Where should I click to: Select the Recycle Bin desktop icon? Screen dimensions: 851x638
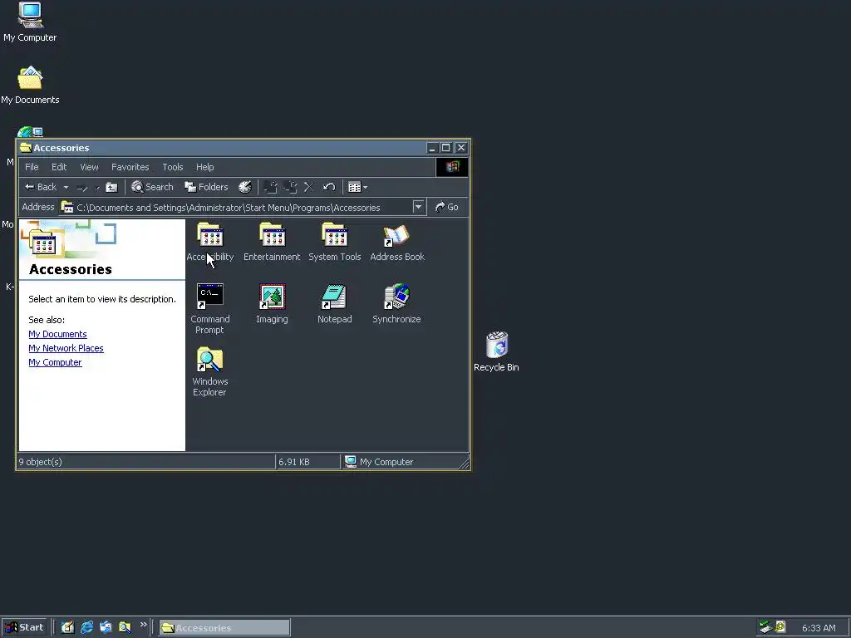pyautogui.click(x=497, y=351)
